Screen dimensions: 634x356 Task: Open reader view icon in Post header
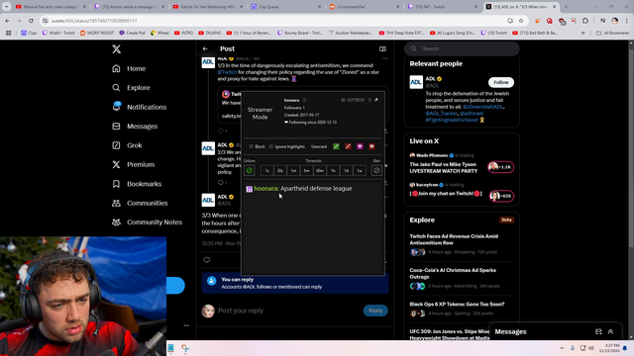pyautogui.click(x=382, y=48)
